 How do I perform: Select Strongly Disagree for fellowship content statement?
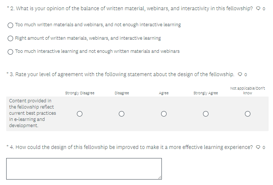coord(79,114)
